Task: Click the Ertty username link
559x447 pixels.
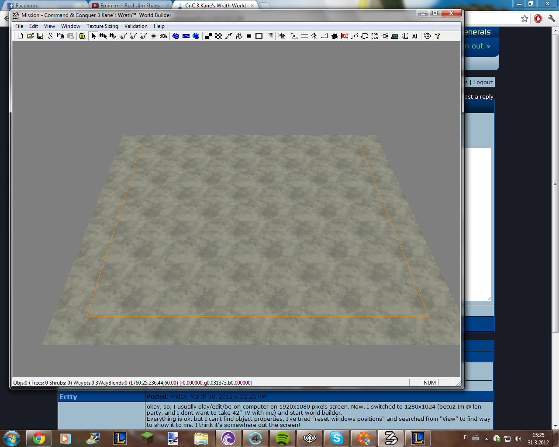Action: (68, 397)
